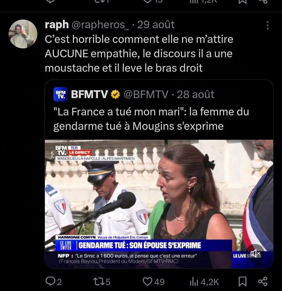This screenshot has height=291, width=282.
Task: Reply to raph's tweet via comment icon
Action: (x=50, y=282)
